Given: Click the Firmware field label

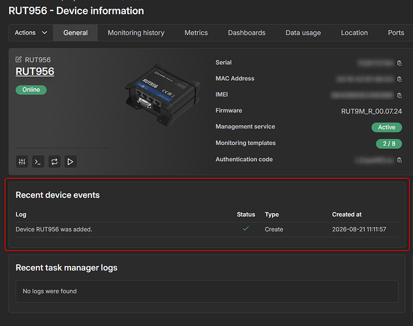Looking at the screenshot, I should tap(228, 110).
